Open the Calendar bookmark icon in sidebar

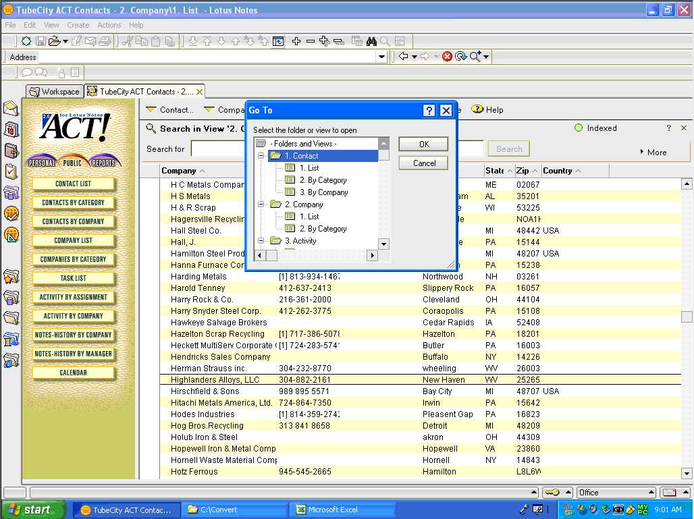11,130
